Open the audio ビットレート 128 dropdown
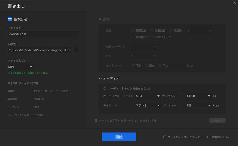Image resolution: width=238 pixels, height=146 pixels. coord(198,105)
